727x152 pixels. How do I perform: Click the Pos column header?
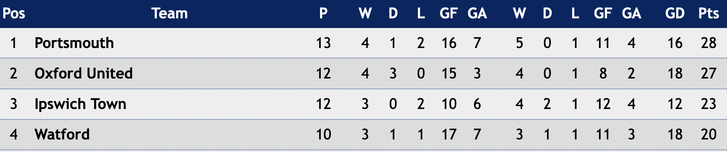tap(14, 13)
